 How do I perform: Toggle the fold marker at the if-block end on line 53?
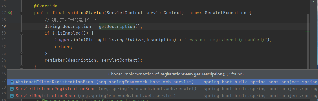22,53
